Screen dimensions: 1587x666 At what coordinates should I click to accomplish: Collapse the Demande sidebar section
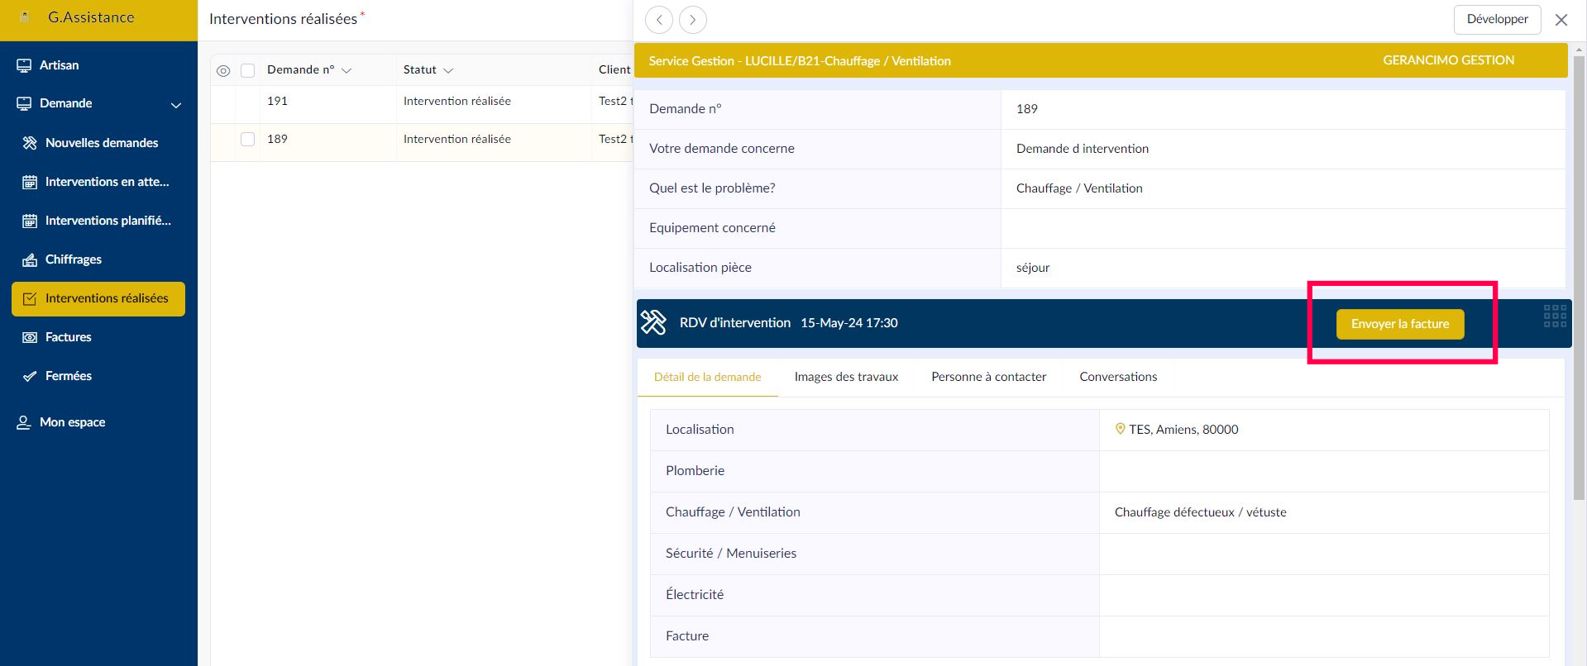point(175,105)
